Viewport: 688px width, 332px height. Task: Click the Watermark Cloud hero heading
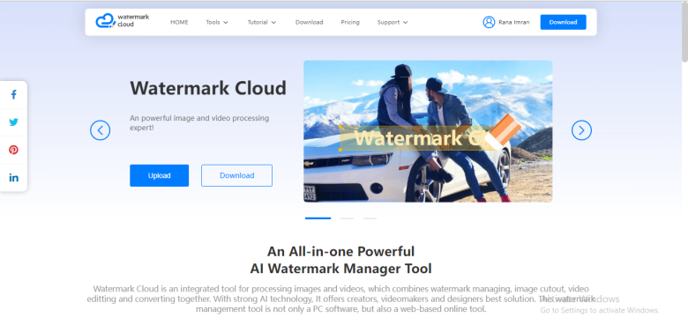(x=208, y=88)
